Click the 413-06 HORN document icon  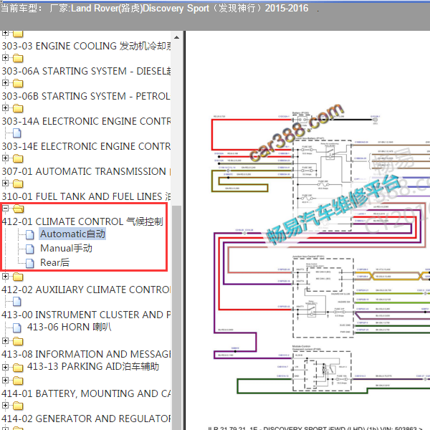point(17,328)
